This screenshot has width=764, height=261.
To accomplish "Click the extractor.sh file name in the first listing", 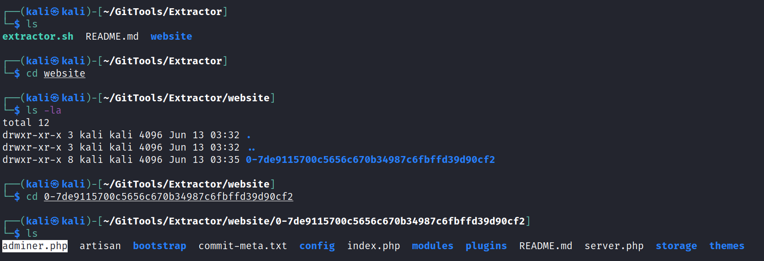I will point(38,37).
